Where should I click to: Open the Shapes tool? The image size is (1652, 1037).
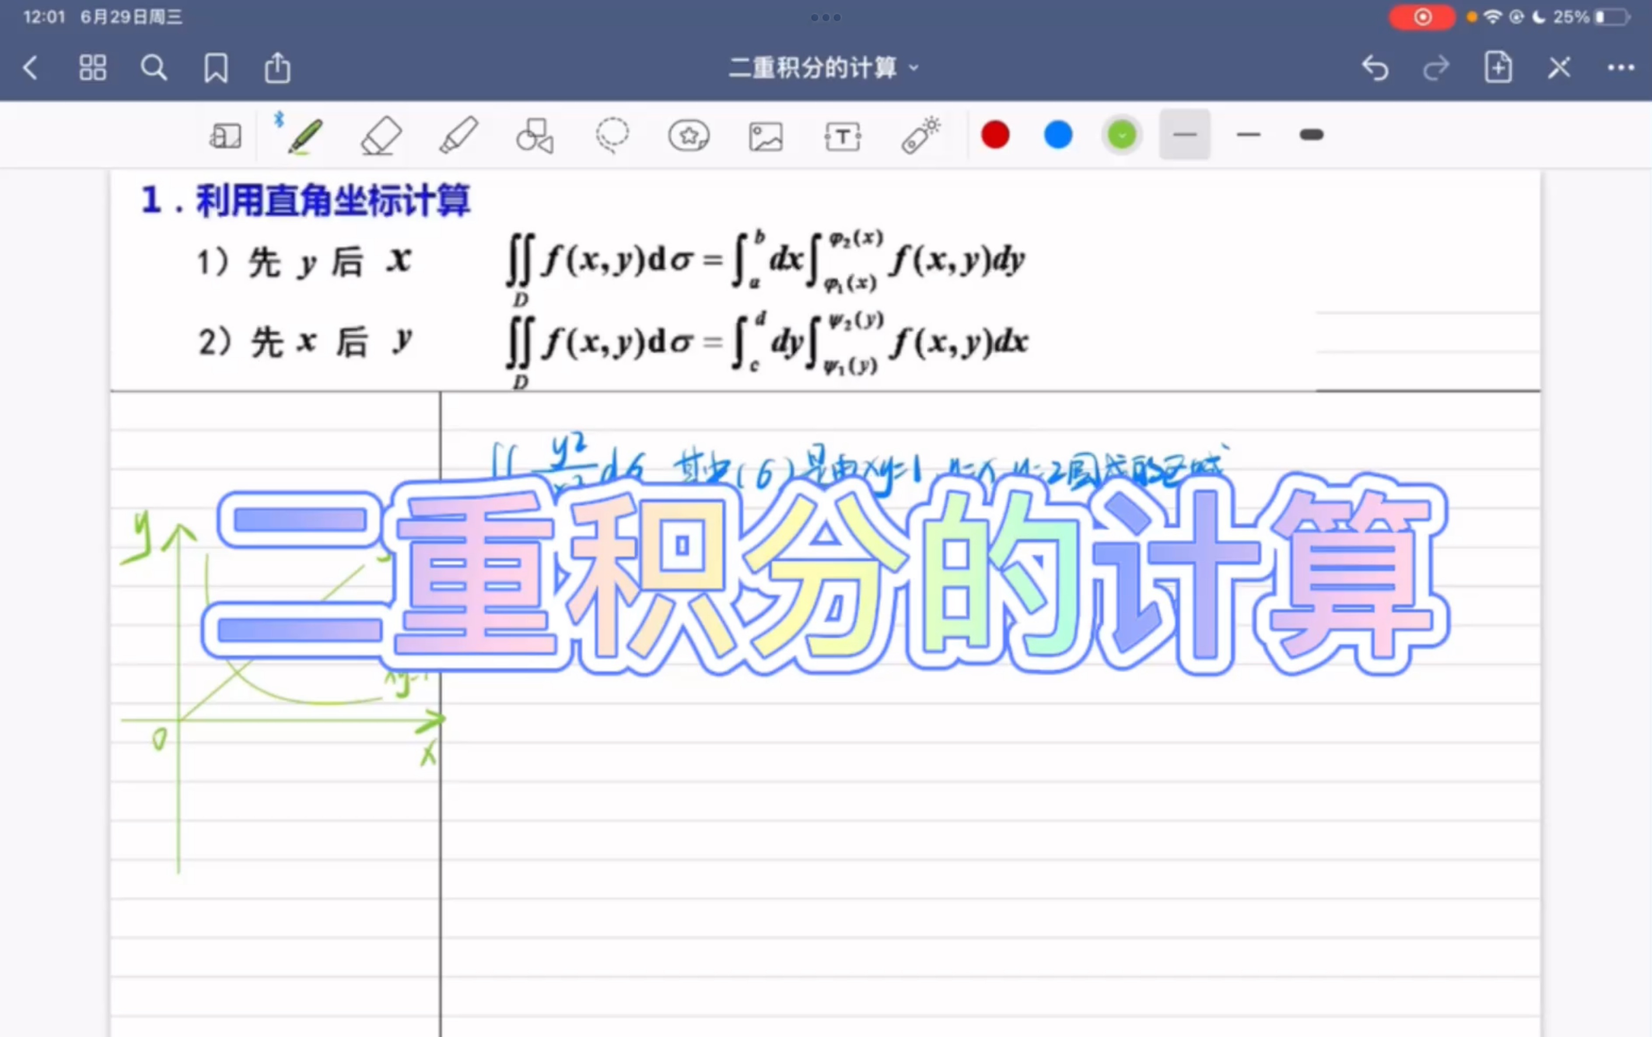[x=534, y=136]
